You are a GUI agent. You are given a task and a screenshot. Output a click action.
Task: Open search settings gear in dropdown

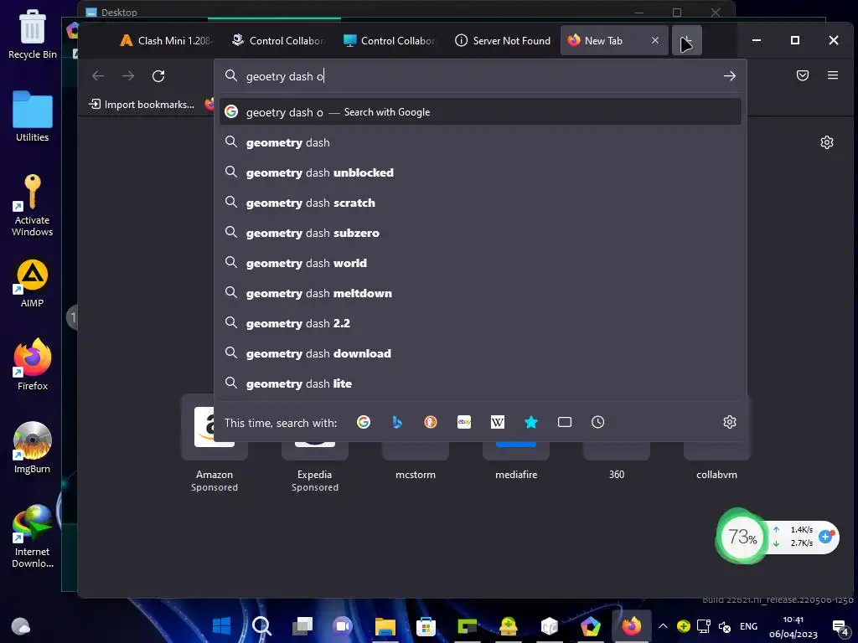[x=730, y=422]
